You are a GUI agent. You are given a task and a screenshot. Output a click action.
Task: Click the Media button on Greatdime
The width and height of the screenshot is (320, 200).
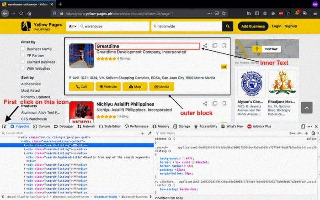[162, 87]
